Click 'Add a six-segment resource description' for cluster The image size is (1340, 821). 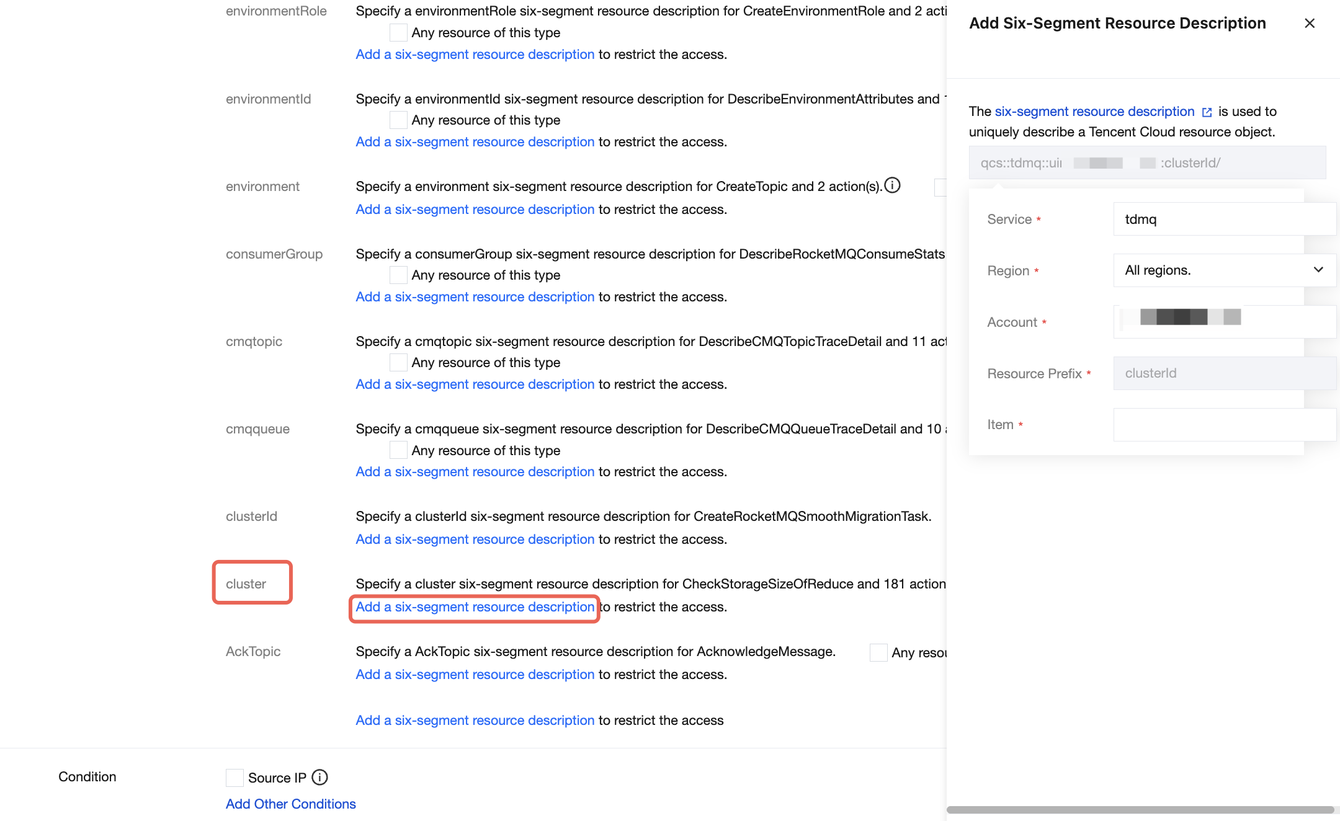(475, 607)
